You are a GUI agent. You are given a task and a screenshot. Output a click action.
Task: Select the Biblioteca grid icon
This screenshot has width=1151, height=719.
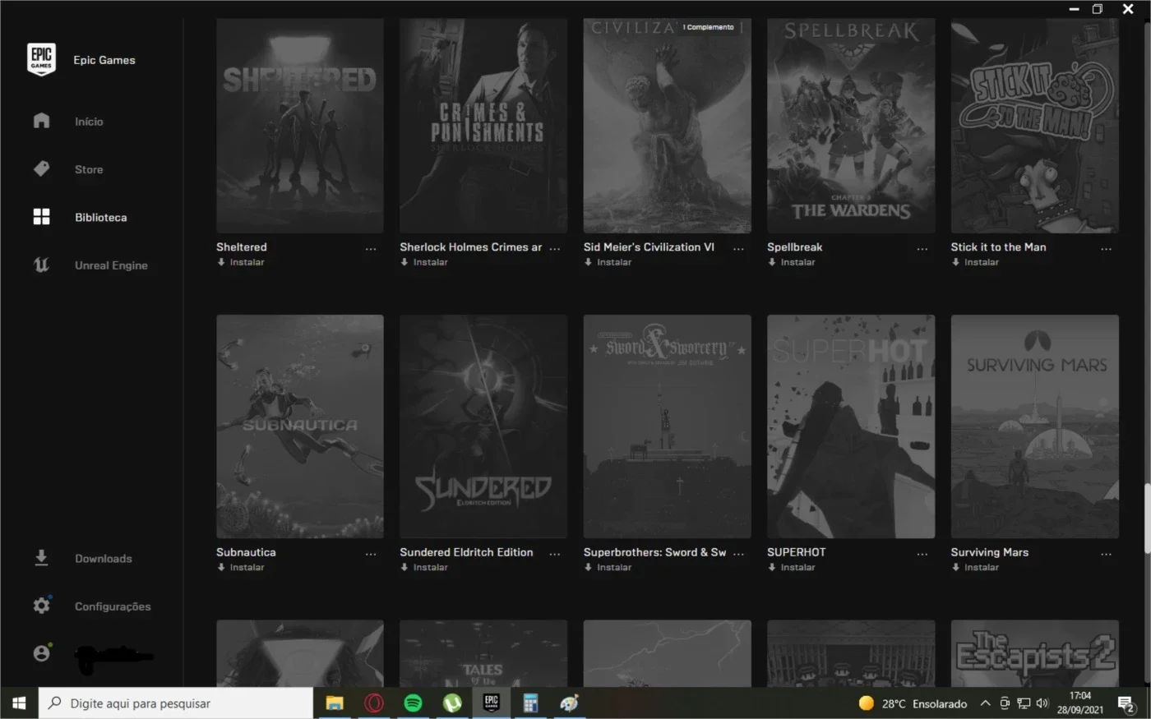(x=41, y=217)
